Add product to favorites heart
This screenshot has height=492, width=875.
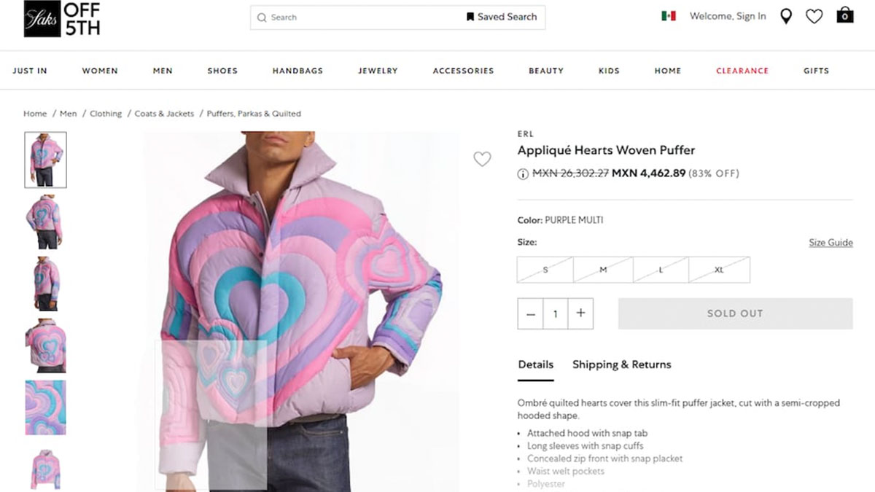(x=482, y=159)
